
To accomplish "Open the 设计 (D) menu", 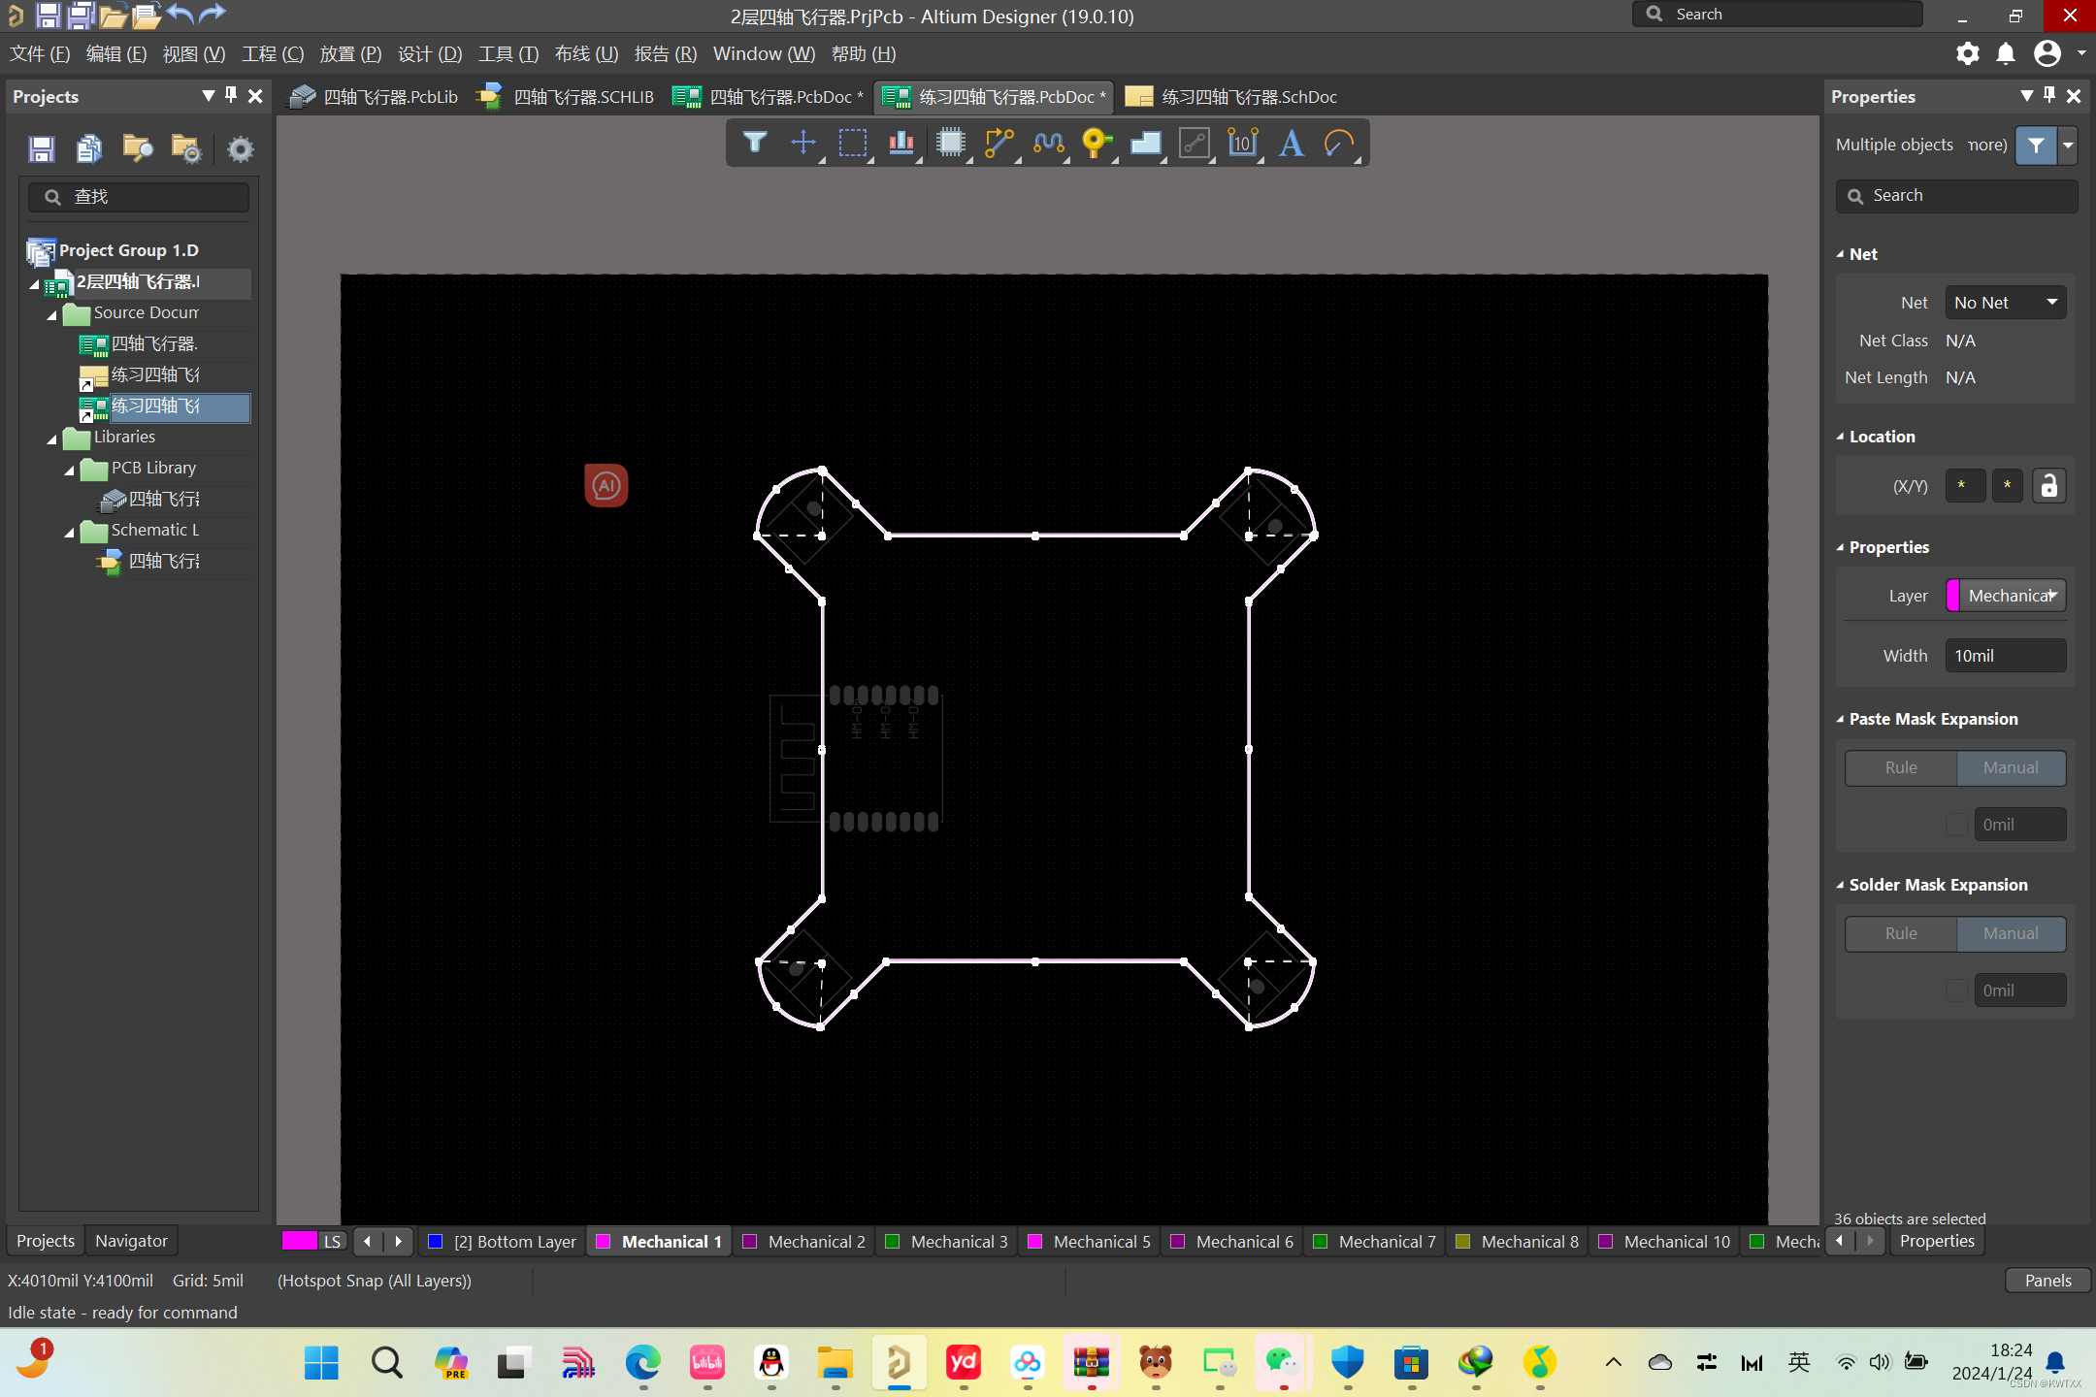I will pyautogui.click(x=429, y=54).
